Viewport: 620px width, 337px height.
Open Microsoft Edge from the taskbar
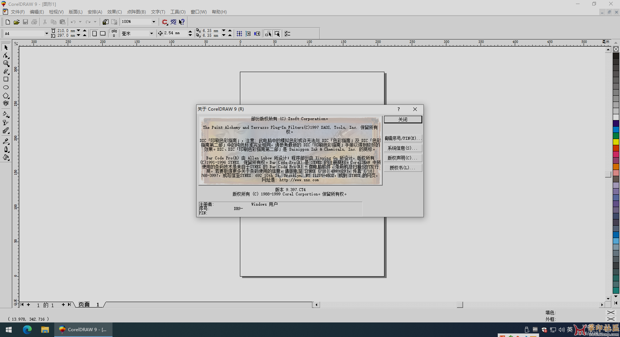pyautogui.click(x=27, y=330)
